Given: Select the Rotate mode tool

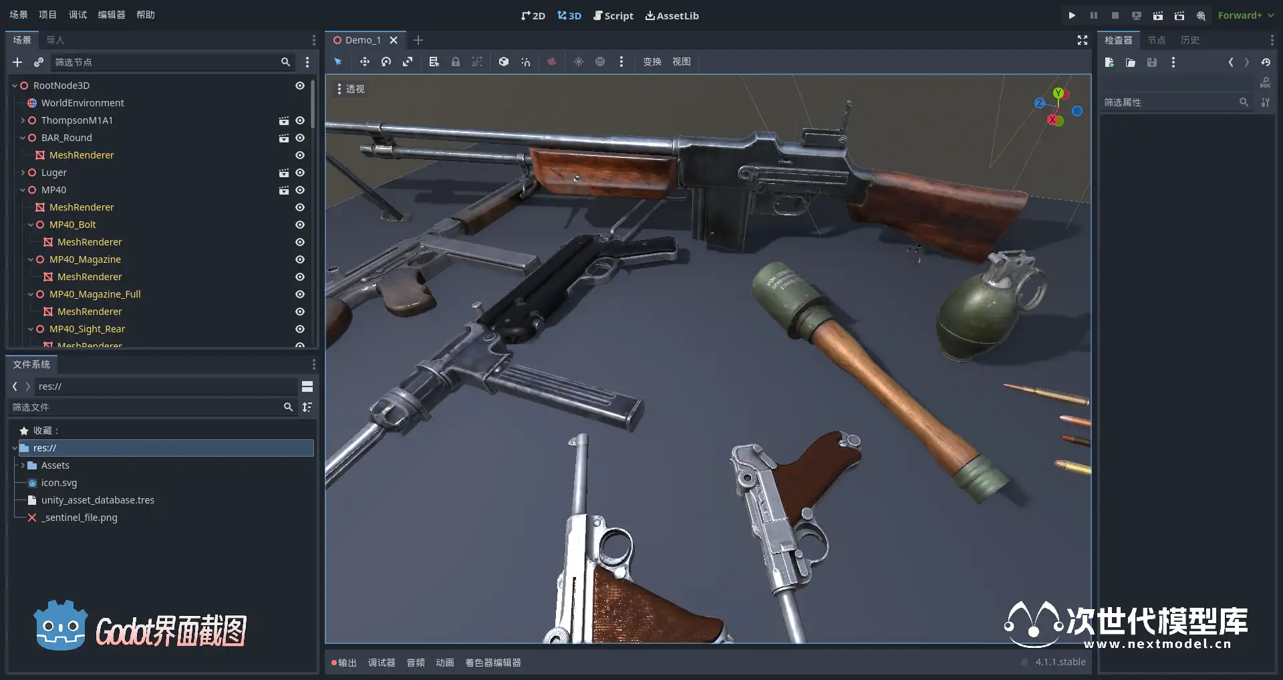Looking at the screenshot, I should [x=386, y=62].
